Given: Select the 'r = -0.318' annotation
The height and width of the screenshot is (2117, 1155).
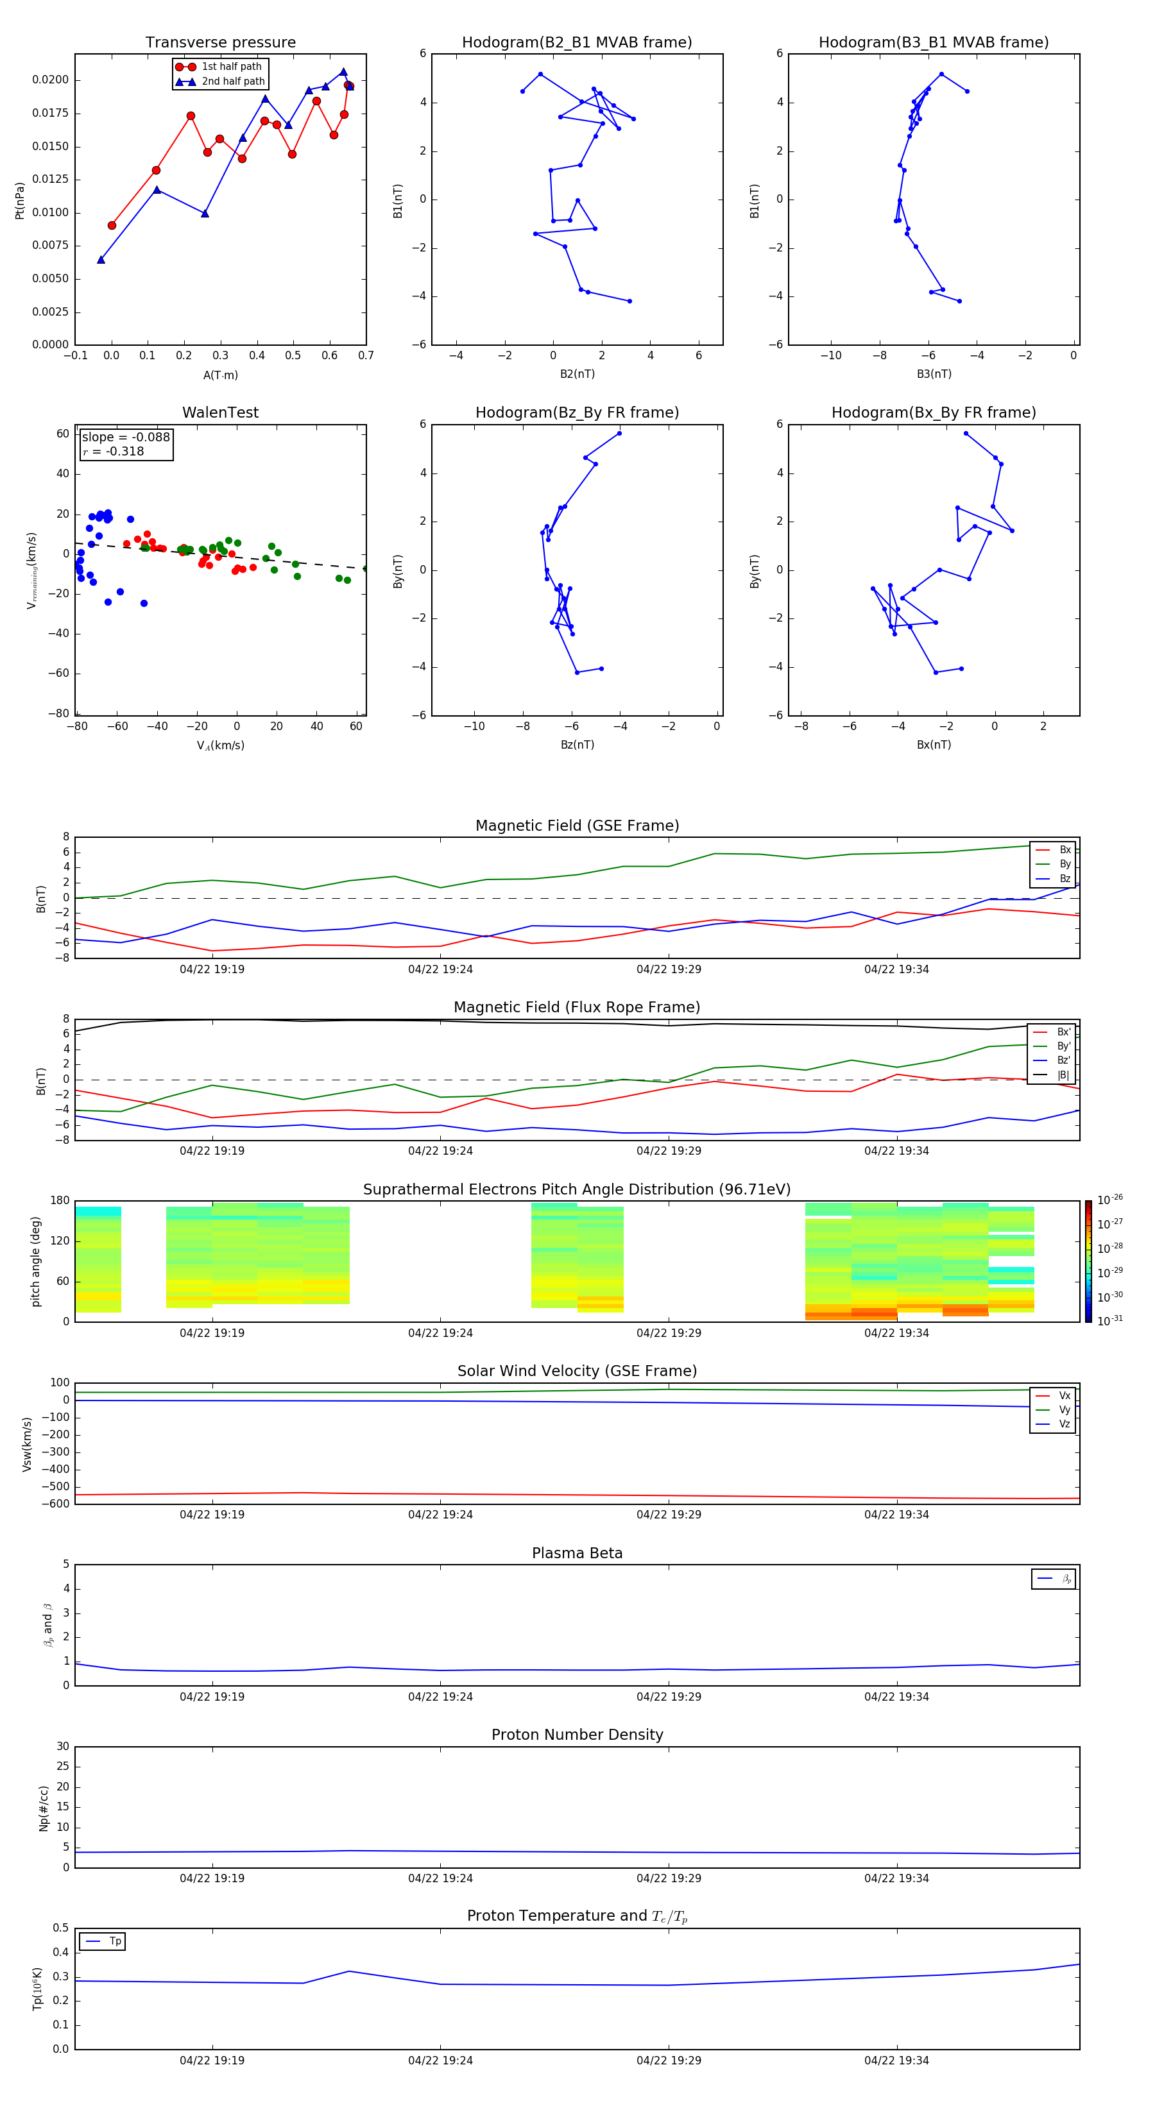Looking at the screenshot, I should (113, 451).
